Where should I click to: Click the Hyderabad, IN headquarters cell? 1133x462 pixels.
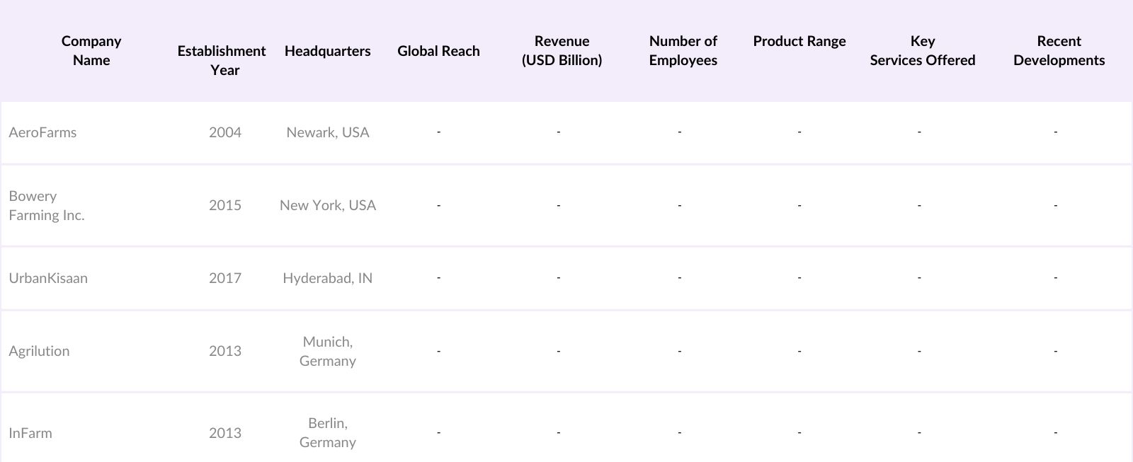point(328,278)
